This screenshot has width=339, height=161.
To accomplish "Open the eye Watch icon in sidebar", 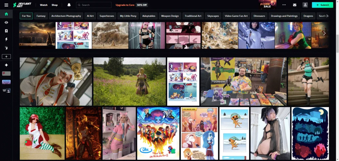I will point(6,23).
